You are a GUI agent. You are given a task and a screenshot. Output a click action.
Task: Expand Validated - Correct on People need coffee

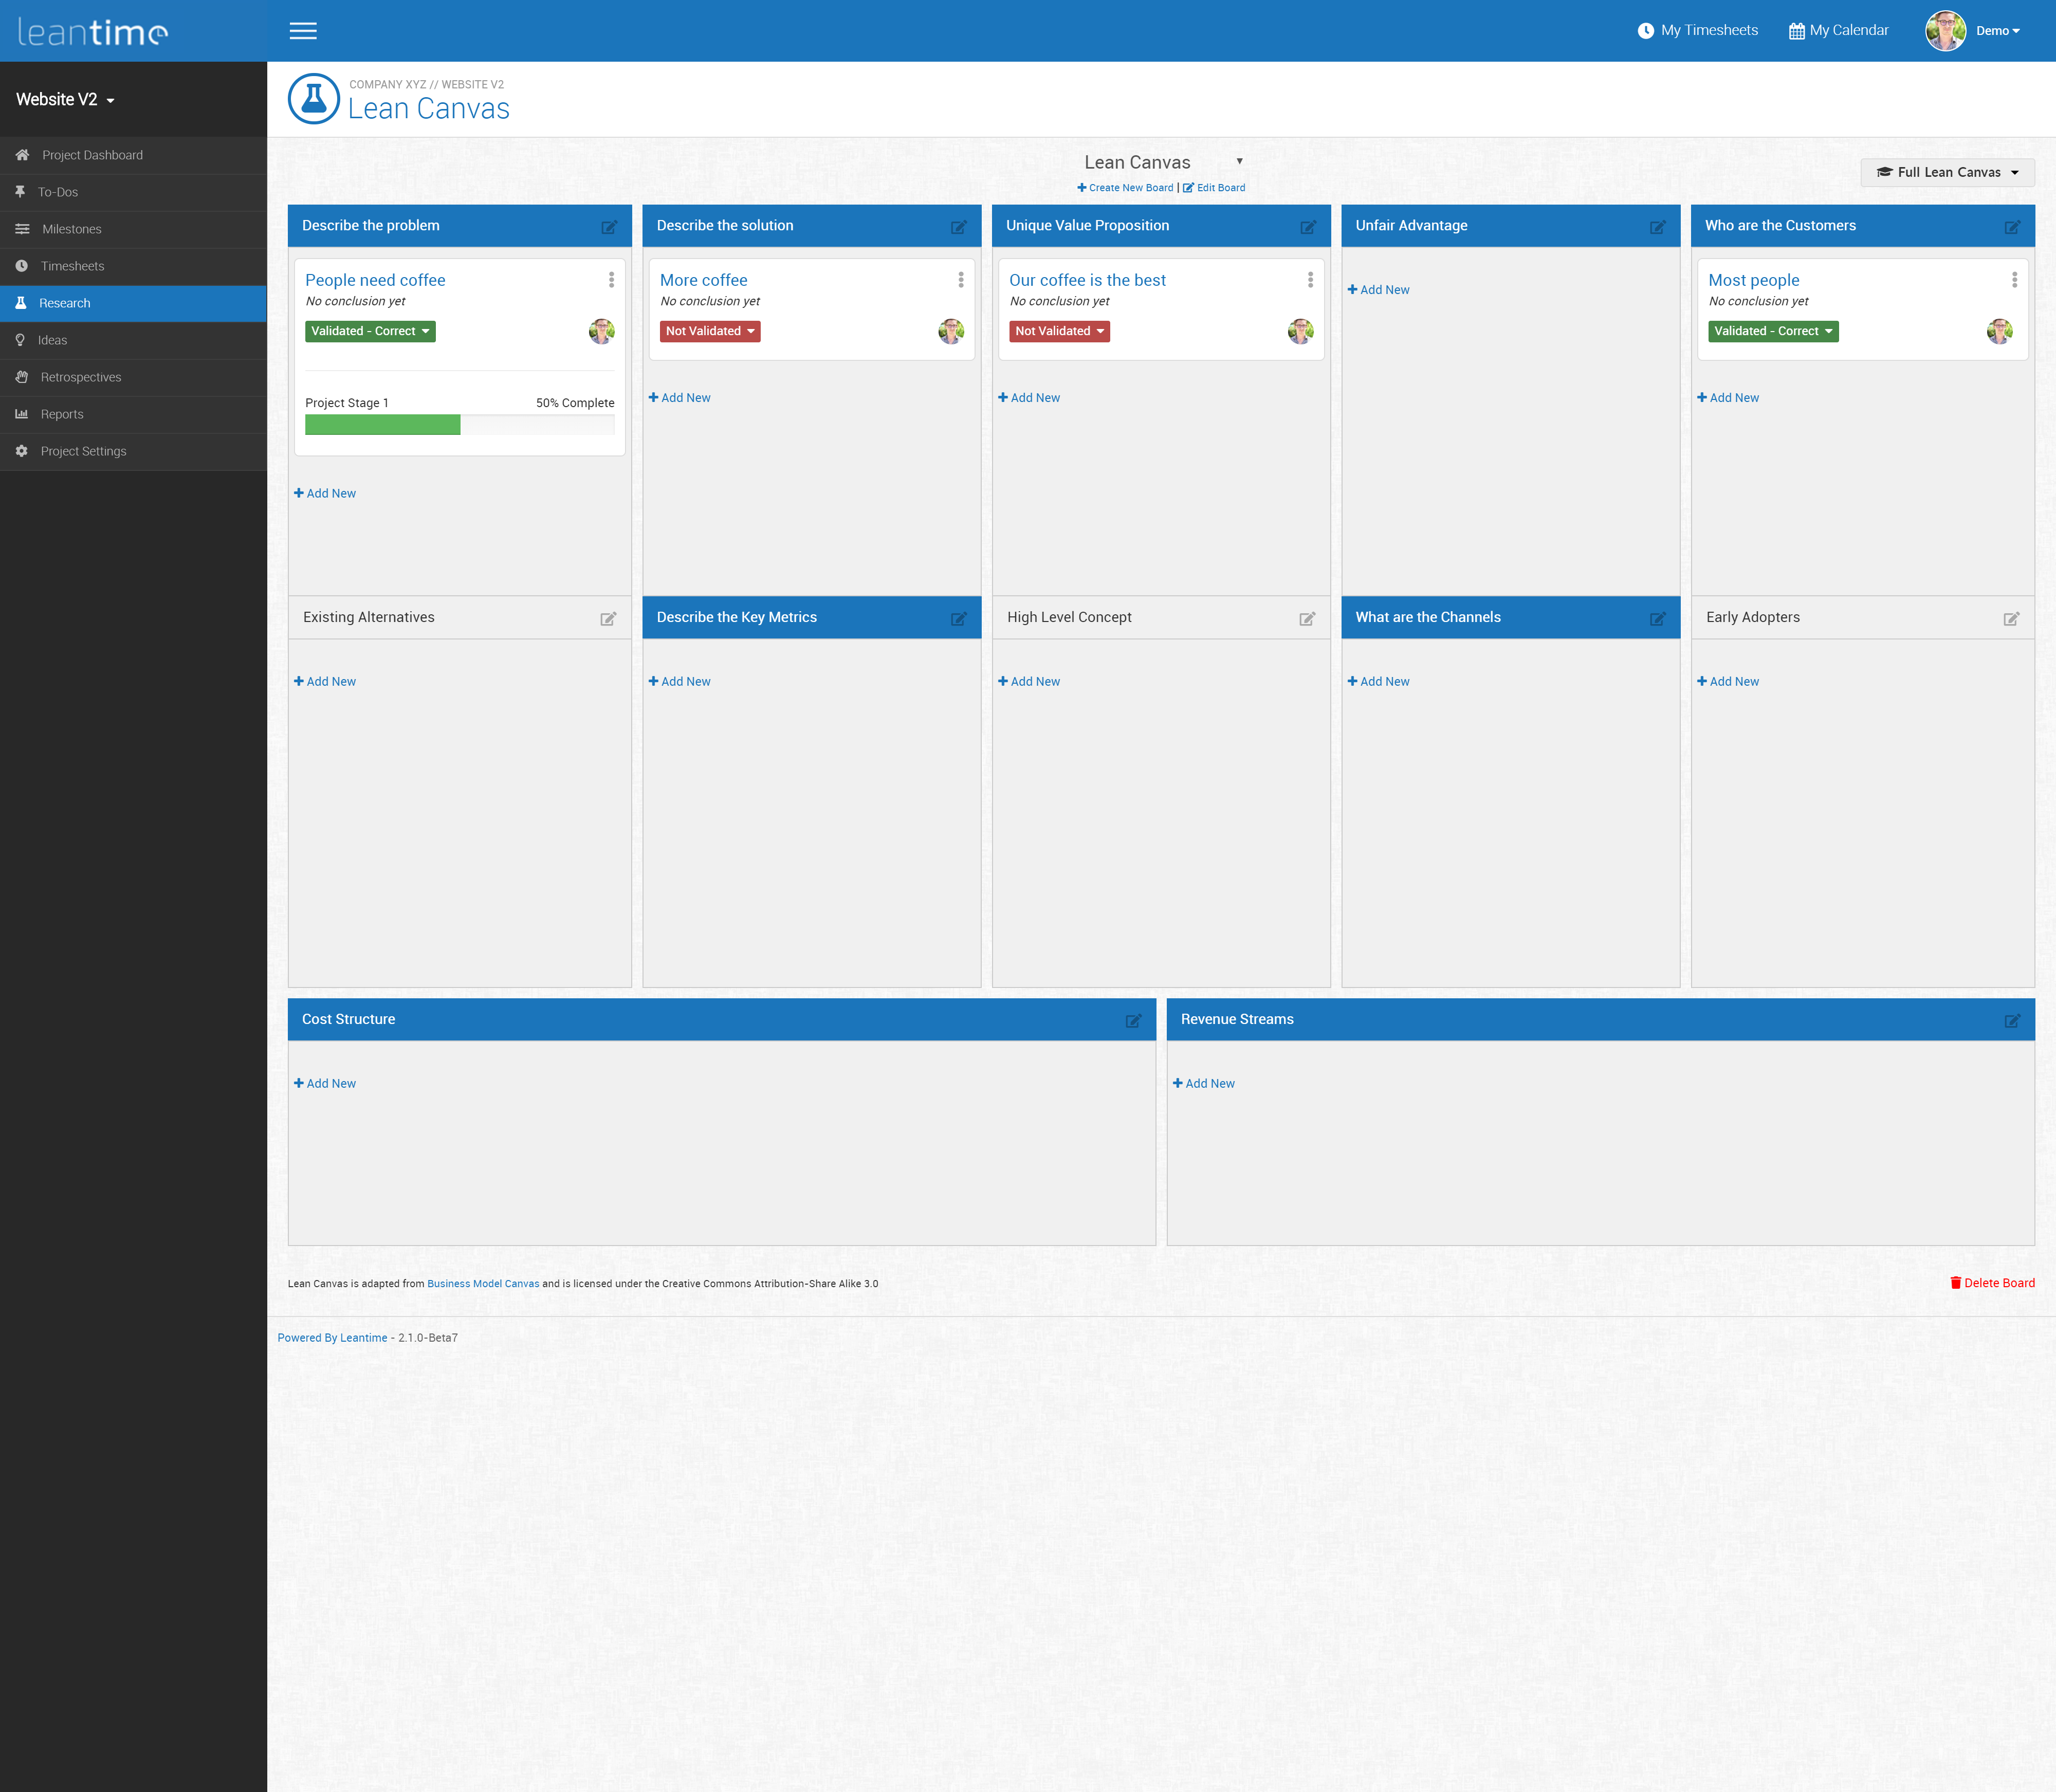370,331
